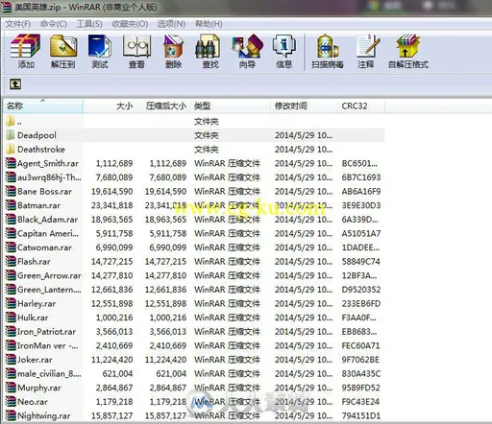Select the Deathstroke folder
The height and width of the screenshot is (424, 492).
(195, 150)
